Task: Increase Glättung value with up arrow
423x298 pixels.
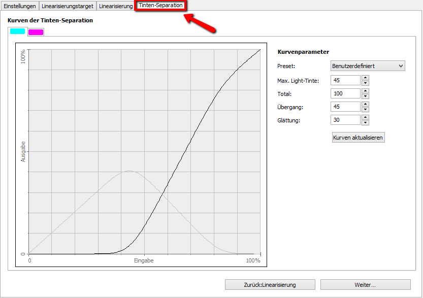Action: pyautogui.click(x=365, y=117)
